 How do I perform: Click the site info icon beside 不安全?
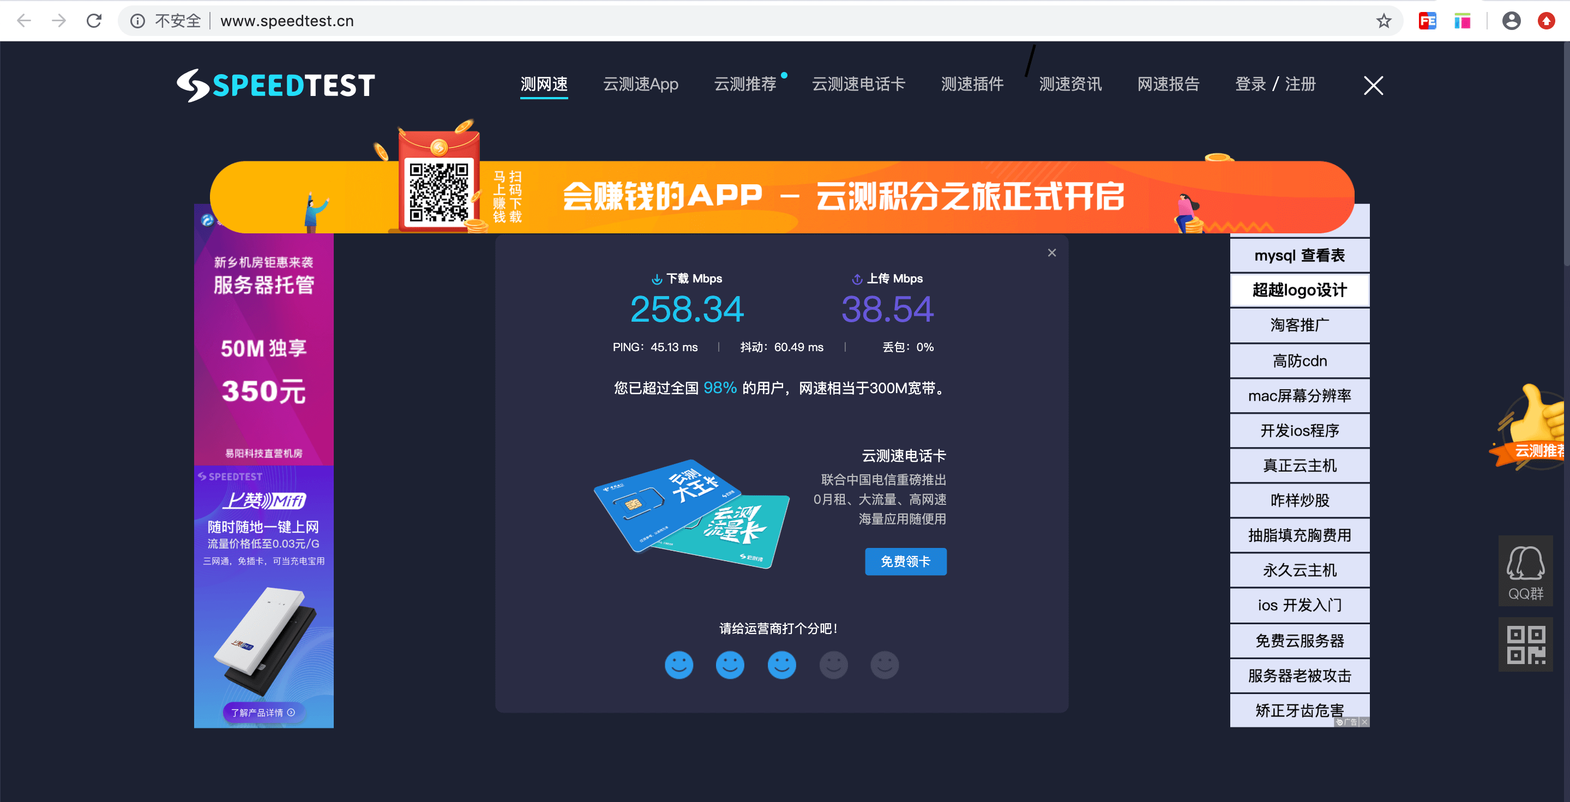point(138,21)
